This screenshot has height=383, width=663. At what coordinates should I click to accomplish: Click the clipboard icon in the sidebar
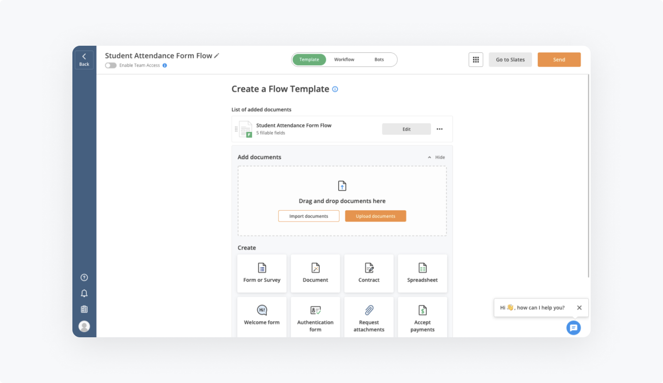click(84, 309)
